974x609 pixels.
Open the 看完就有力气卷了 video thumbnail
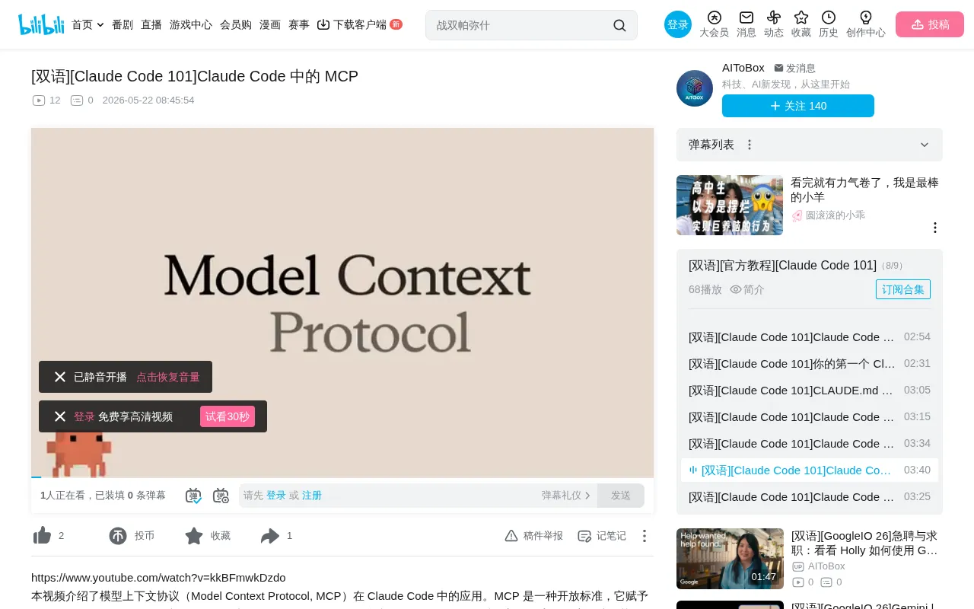pos(730,206)
